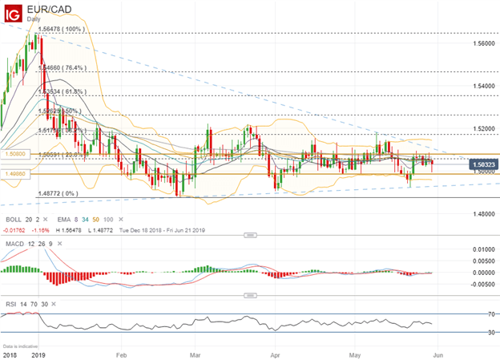Click the MACD -0.00500 axis label
Screen dimensions: 500x360
[483, 285]
